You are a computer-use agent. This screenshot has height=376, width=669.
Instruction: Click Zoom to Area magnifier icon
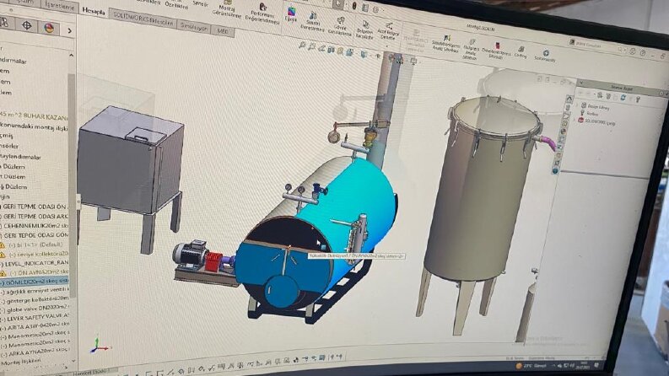(312, 46)
